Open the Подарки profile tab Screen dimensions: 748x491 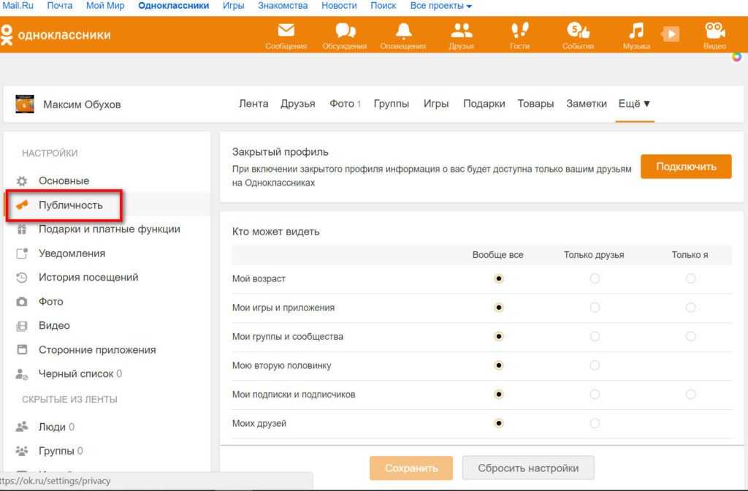click(x=484, y=104)
